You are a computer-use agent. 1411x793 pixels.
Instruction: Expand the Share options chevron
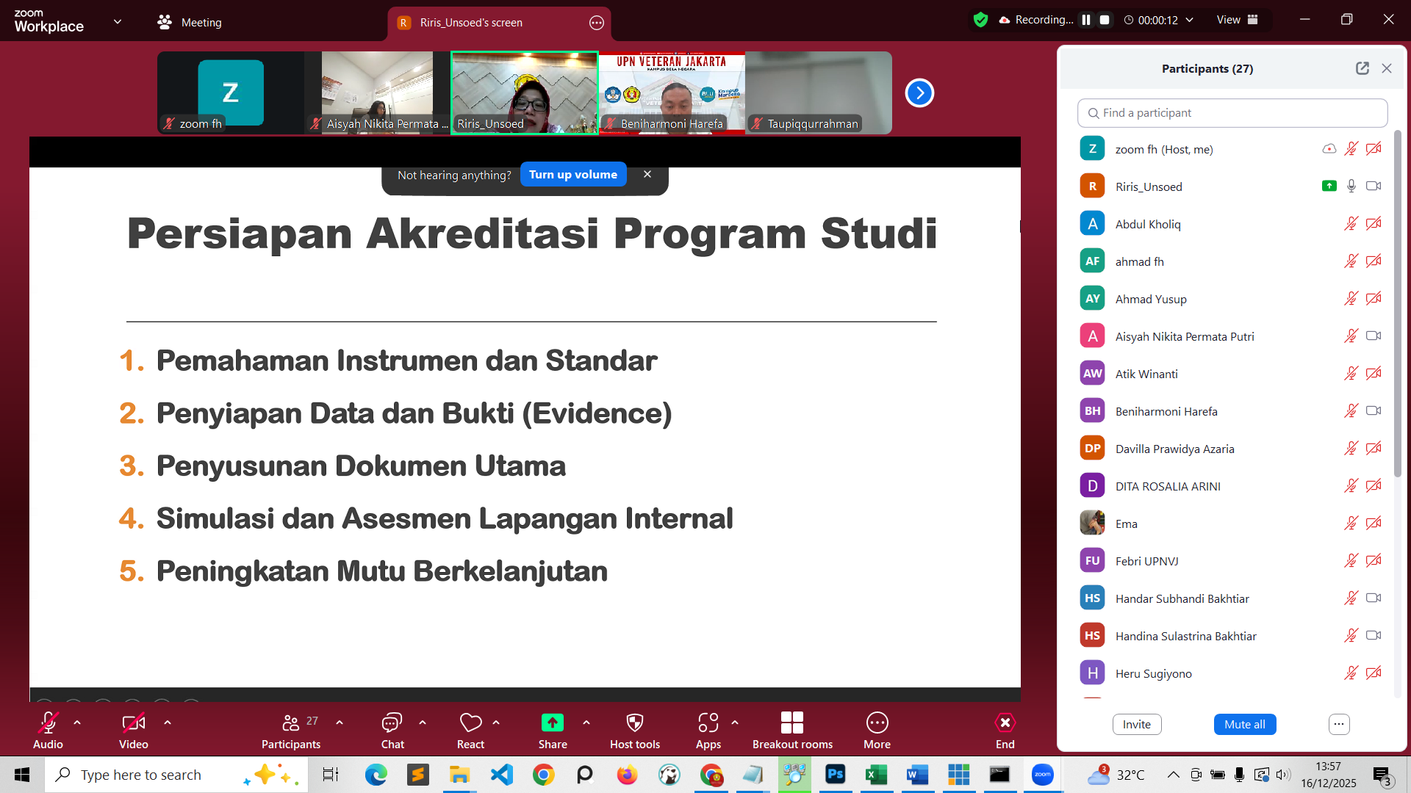pos(586,723)
